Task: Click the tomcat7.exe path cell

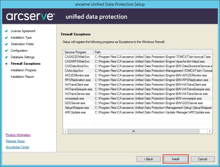Action: [153, 57]
